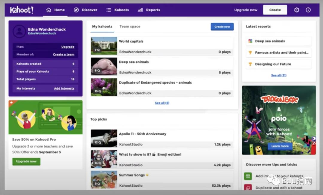Click the Create new button

[222, 27]
